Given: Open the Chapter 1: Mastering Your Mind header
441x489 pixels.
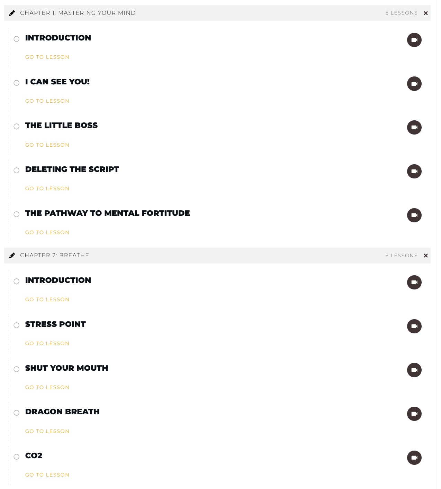Looking at the screenshot, I should pos(217,13).
